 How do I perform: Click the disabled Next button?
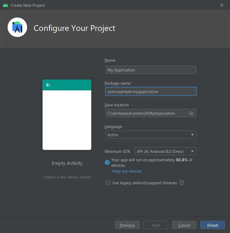click(x=156, y=225)
